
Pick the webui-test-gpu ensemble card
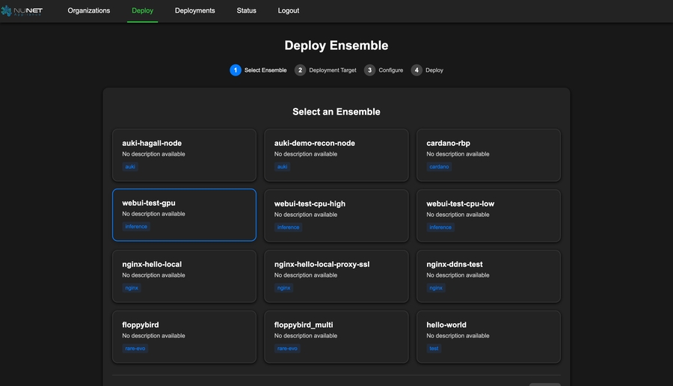click(x=184, y=215)
